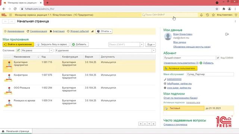The image size is (239, 134).
Task: Open Отчет по приложениям (базам) link
Action: [x=180, y=98]
